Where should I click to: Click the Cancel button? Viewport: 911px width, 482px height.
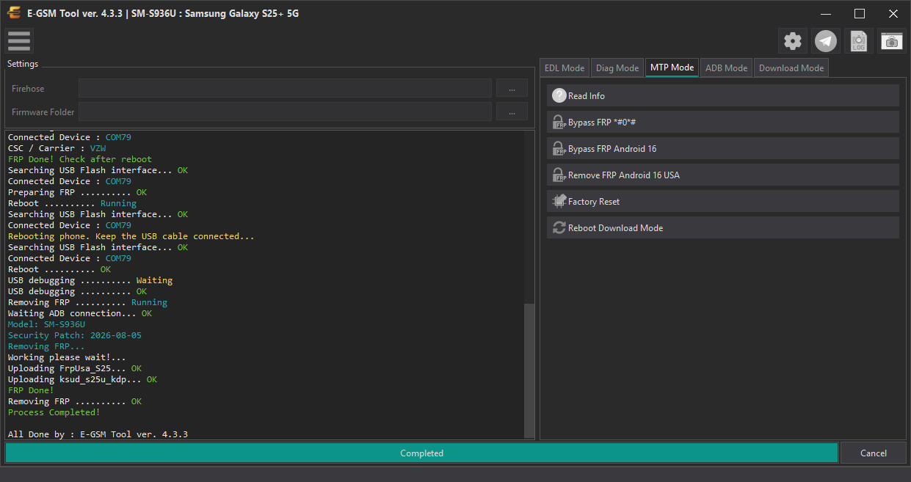click(x=874, y=453)
